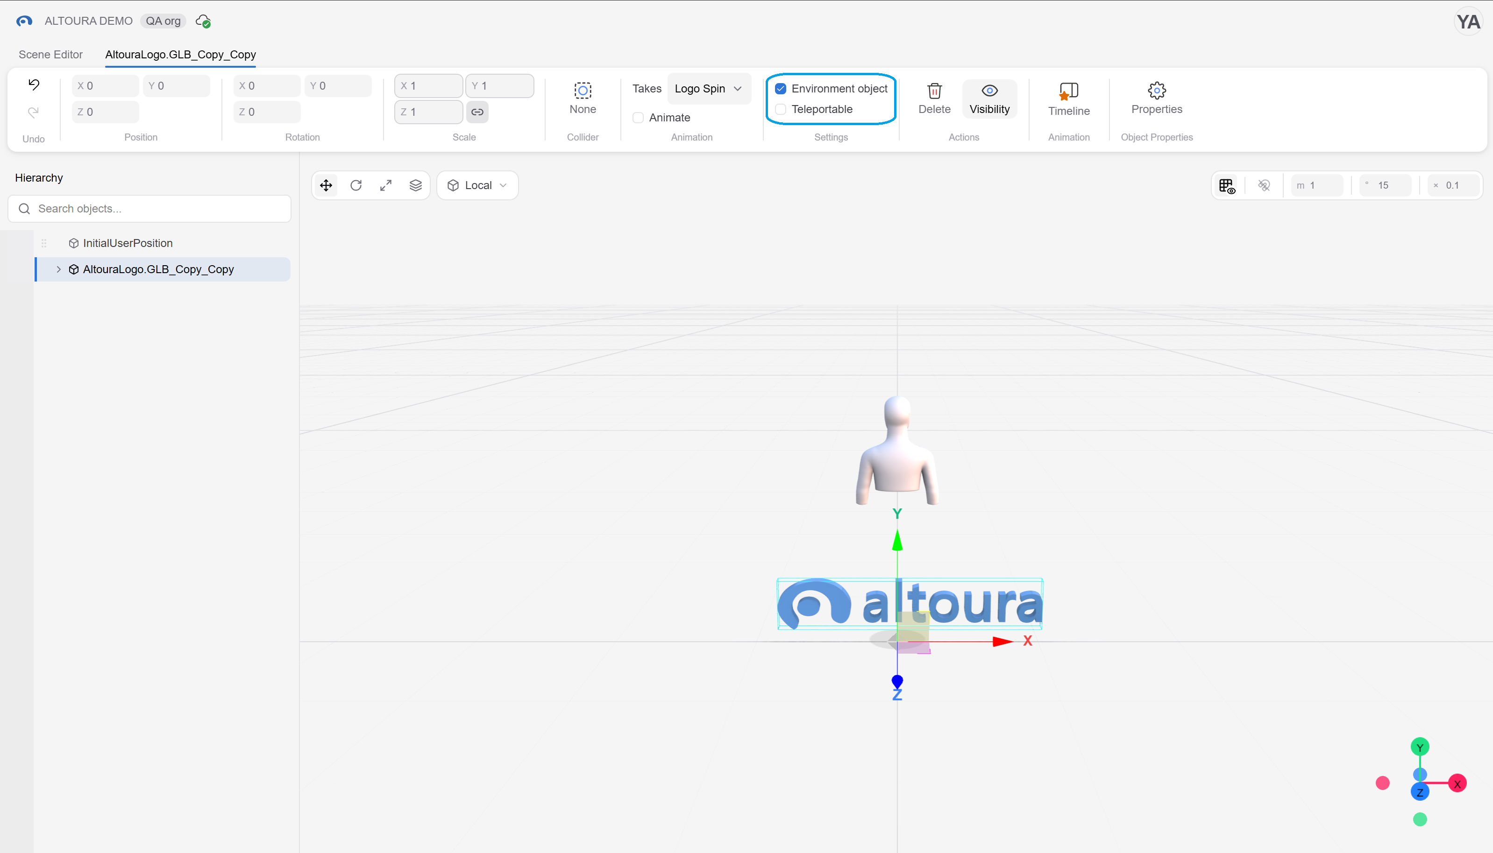
Task: Switch to the Scene Editor tab
Action: tap(50, 55)
